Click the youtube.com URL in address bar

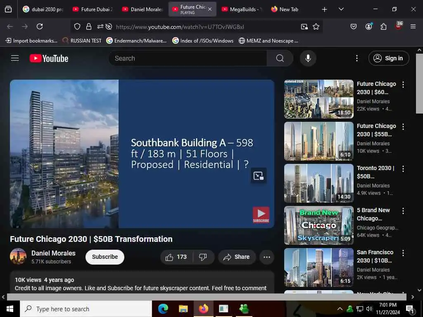180,27
